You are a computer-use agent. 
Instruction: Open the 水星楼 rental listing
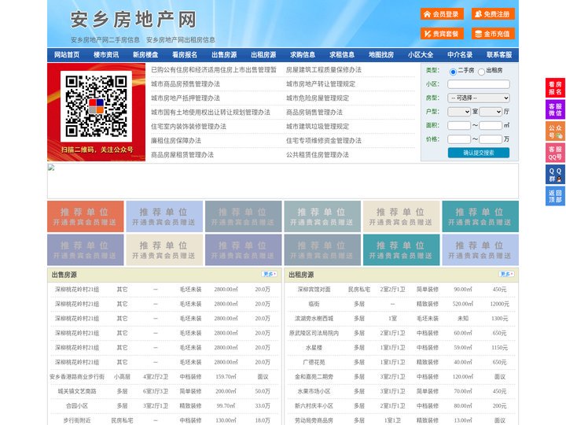[314, 348]
